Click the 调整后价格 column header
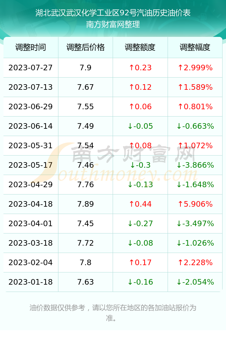 (86, 47)
